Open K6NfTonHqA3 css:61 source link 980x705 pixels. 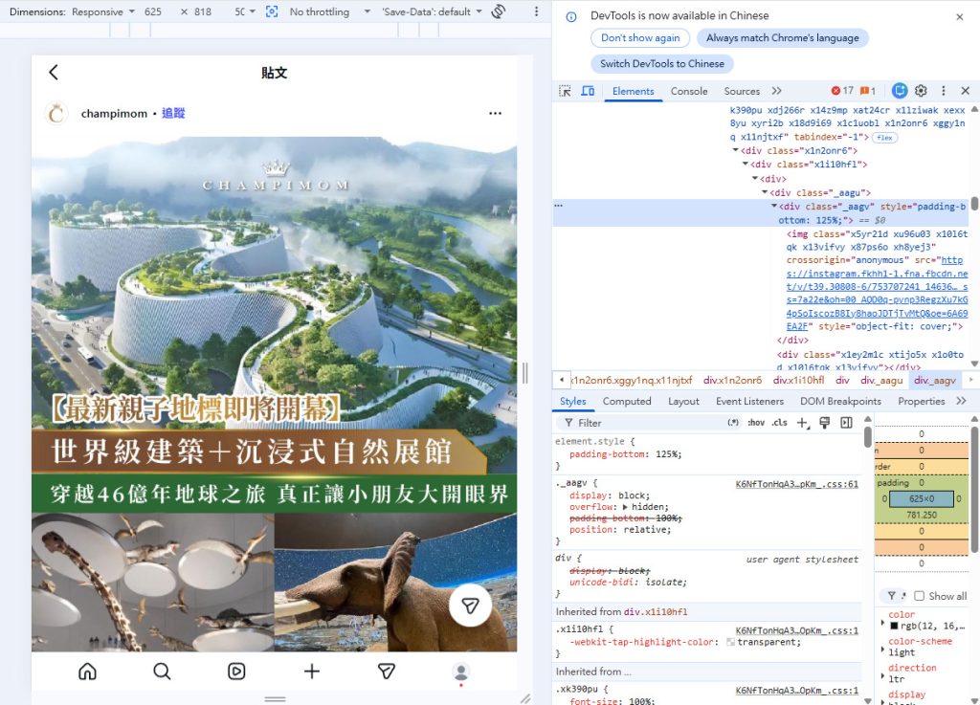(797, 484)
